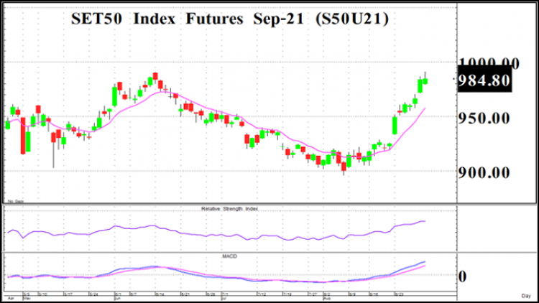The height and width of the screenshot is (303, 539).
Task: Click the Aug month marker on time axis
Action: 326,298
